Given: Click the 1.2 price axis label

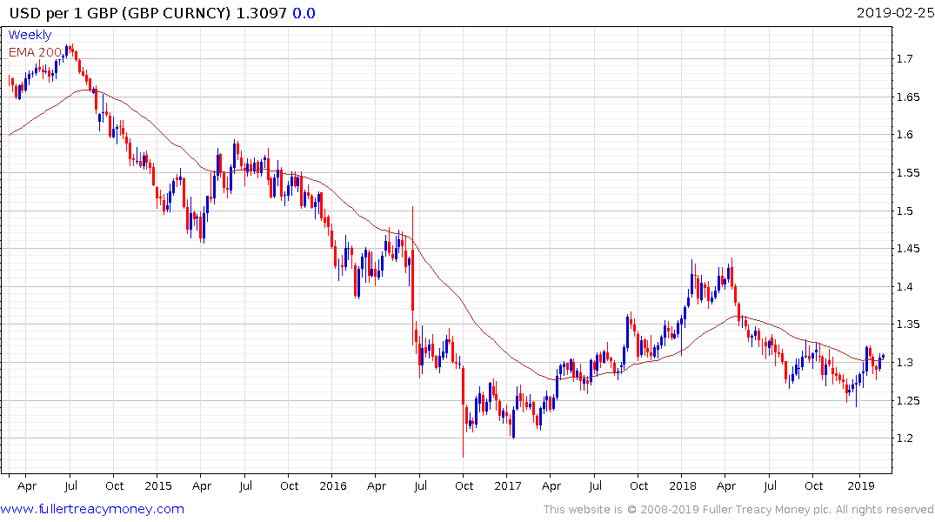Looking at the screenshot, I should click(905, 438).
